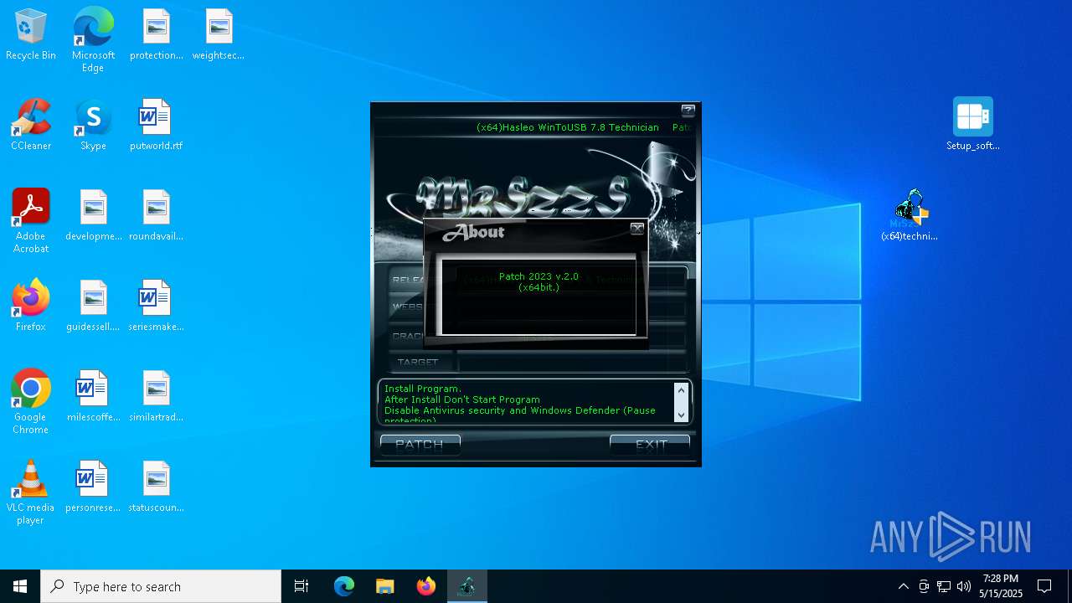Click the 'Patch 2023 v.2.0' About text
The image size is (1072, 603).
click(539, 276)
